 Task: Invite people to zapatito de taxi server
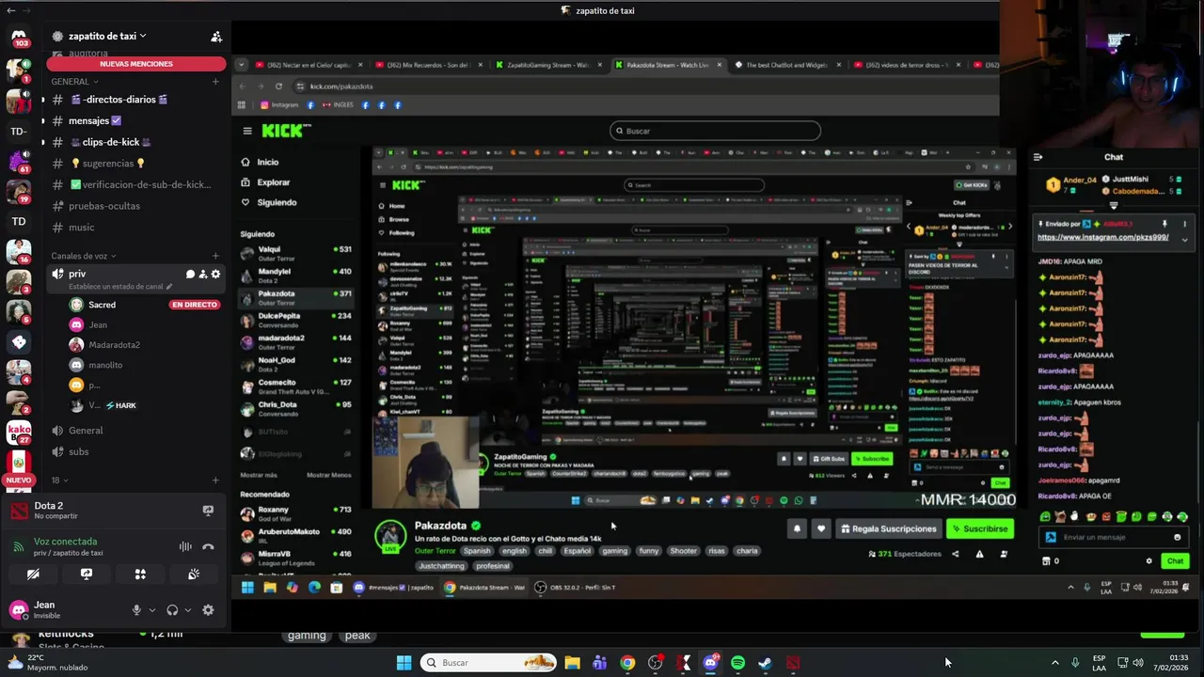(216, 37)
